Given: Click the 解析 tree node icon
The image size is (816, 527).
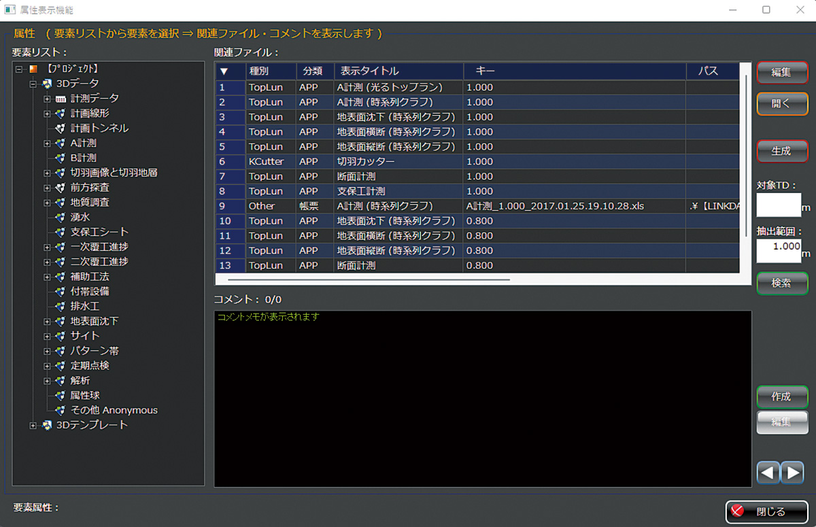Looking at the screenshot, I should 61,380.
